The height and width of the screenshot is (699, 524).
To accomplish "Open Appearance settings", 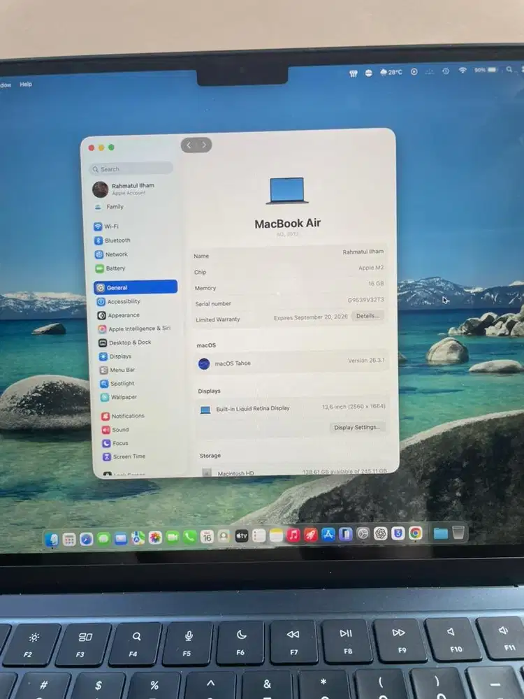I will (119, 315).
